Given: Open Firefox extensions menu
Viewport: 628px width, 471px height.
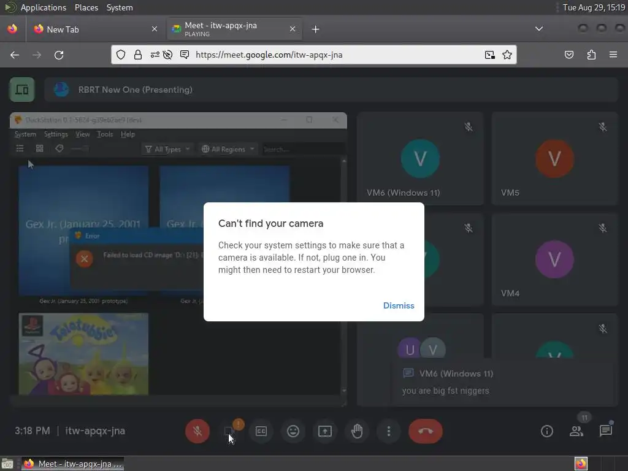Looking at the screenshot, I should [591, 55].
